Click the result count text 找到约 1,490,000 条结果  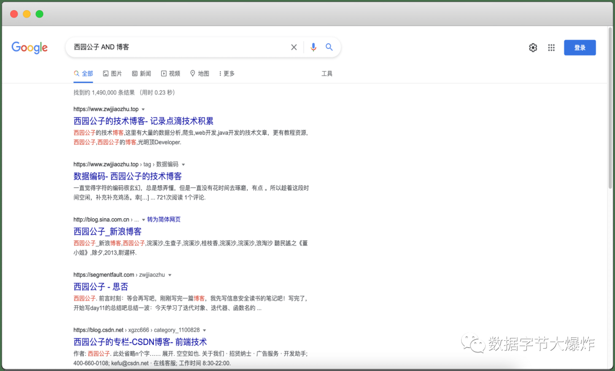tap(104, 93)
